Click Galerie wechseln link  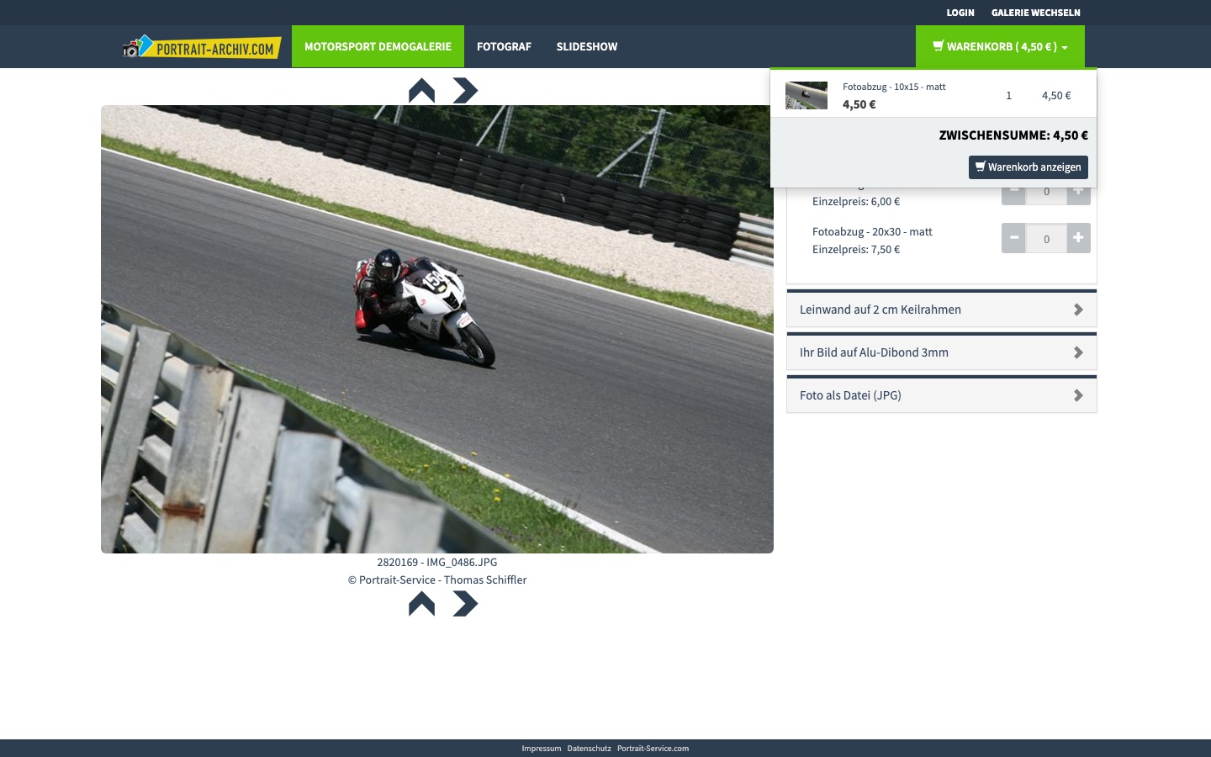[x=1035, y=13]
